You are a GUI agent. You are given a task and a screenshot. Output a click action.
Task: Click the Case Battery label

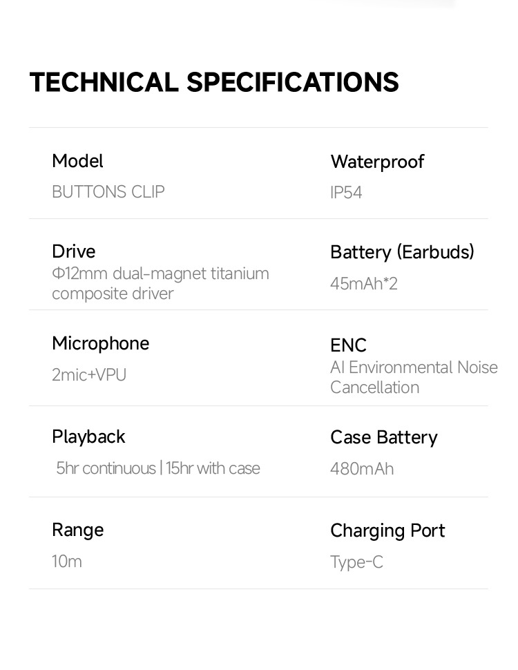(x=384, y=437)
